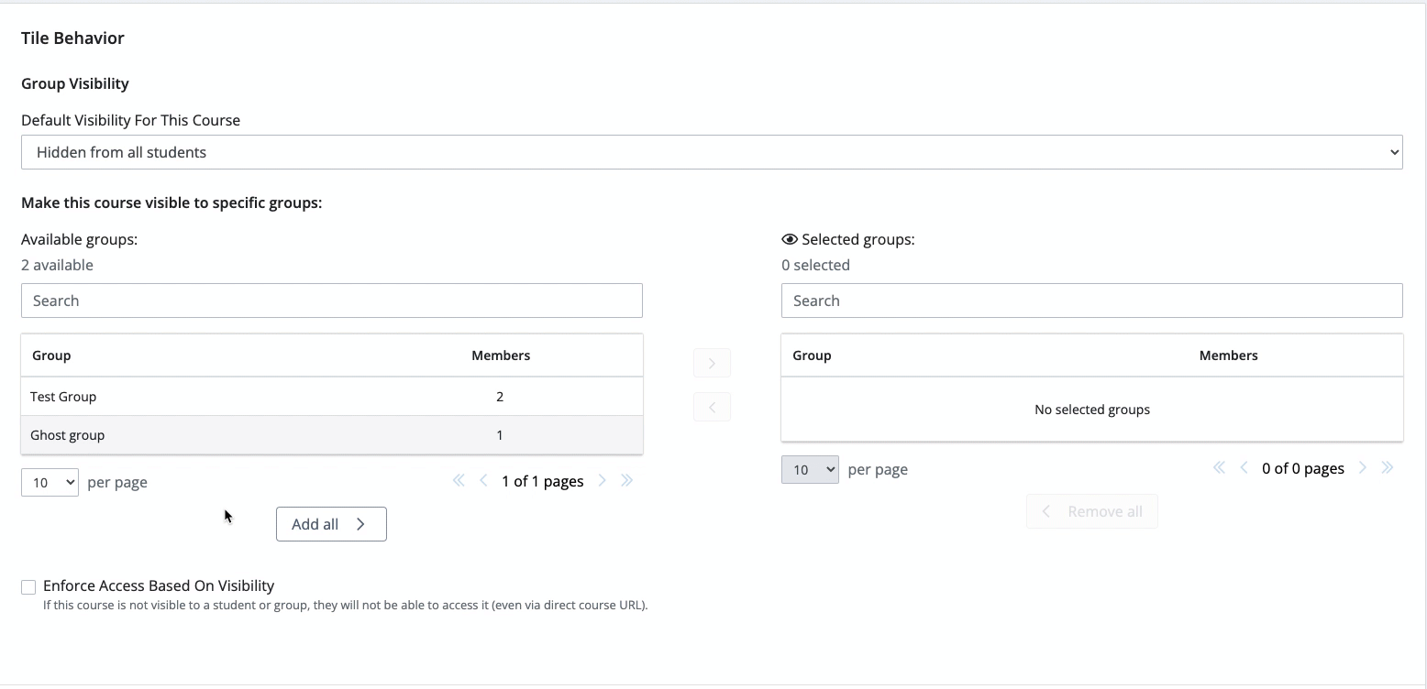Select the Ghost group row
Viewport: 1427px width, 689px height.
click(x=331, y=435)
